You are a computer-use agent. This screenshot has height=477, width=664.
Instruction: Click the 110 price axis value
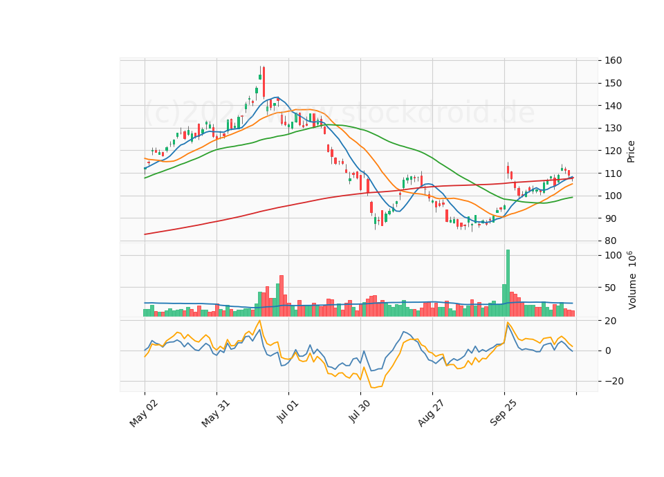coord(613,174)
